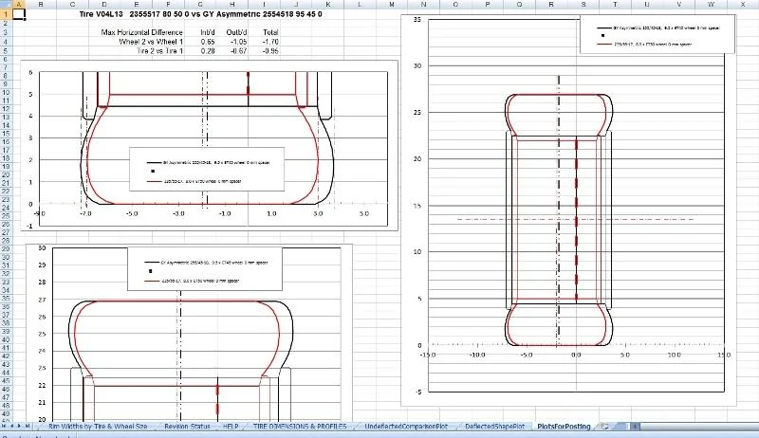Open the Rim Widths by Tire & Wheel Size sheet
The image size is (759, 438).
[98, 427]
